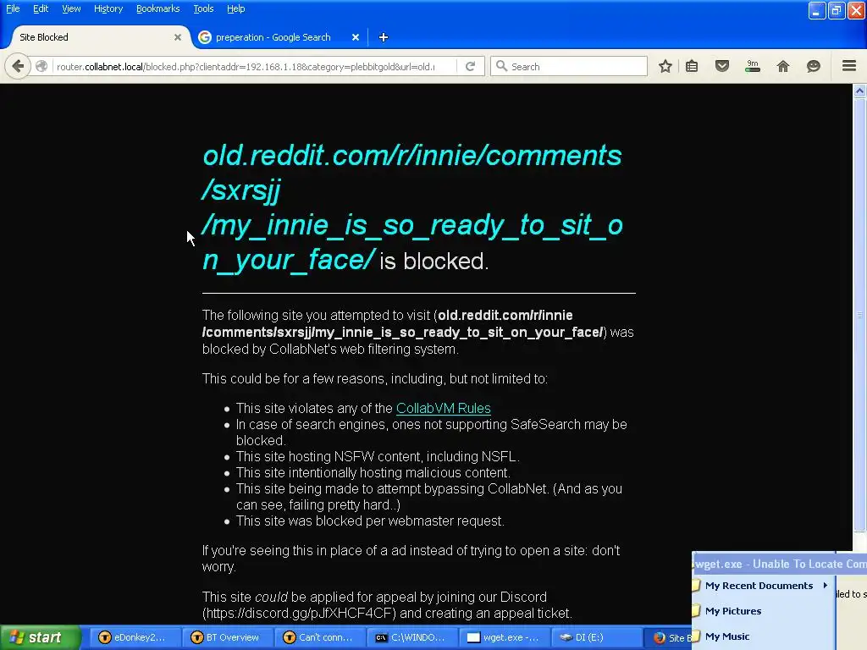Open the Tools menu

pos(203,8)
